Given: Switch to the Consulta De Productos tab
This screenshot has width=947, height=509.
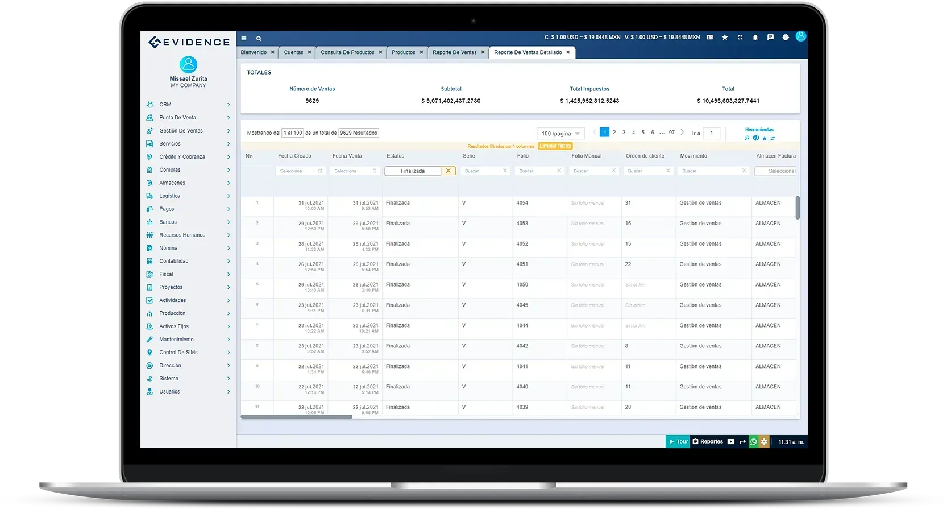Looking at the screenshot, I should (x=347, y=52).
